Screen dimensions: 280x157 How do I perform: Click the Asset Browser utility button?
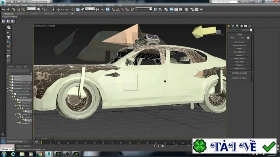239,42
